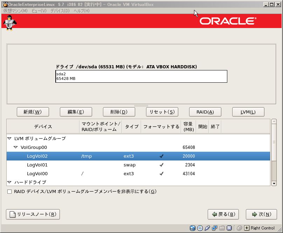Image resolution: width=283 pixels, height=233 pixels.
Task: Open the ヘルプ(H) menu
Action: 82,11
